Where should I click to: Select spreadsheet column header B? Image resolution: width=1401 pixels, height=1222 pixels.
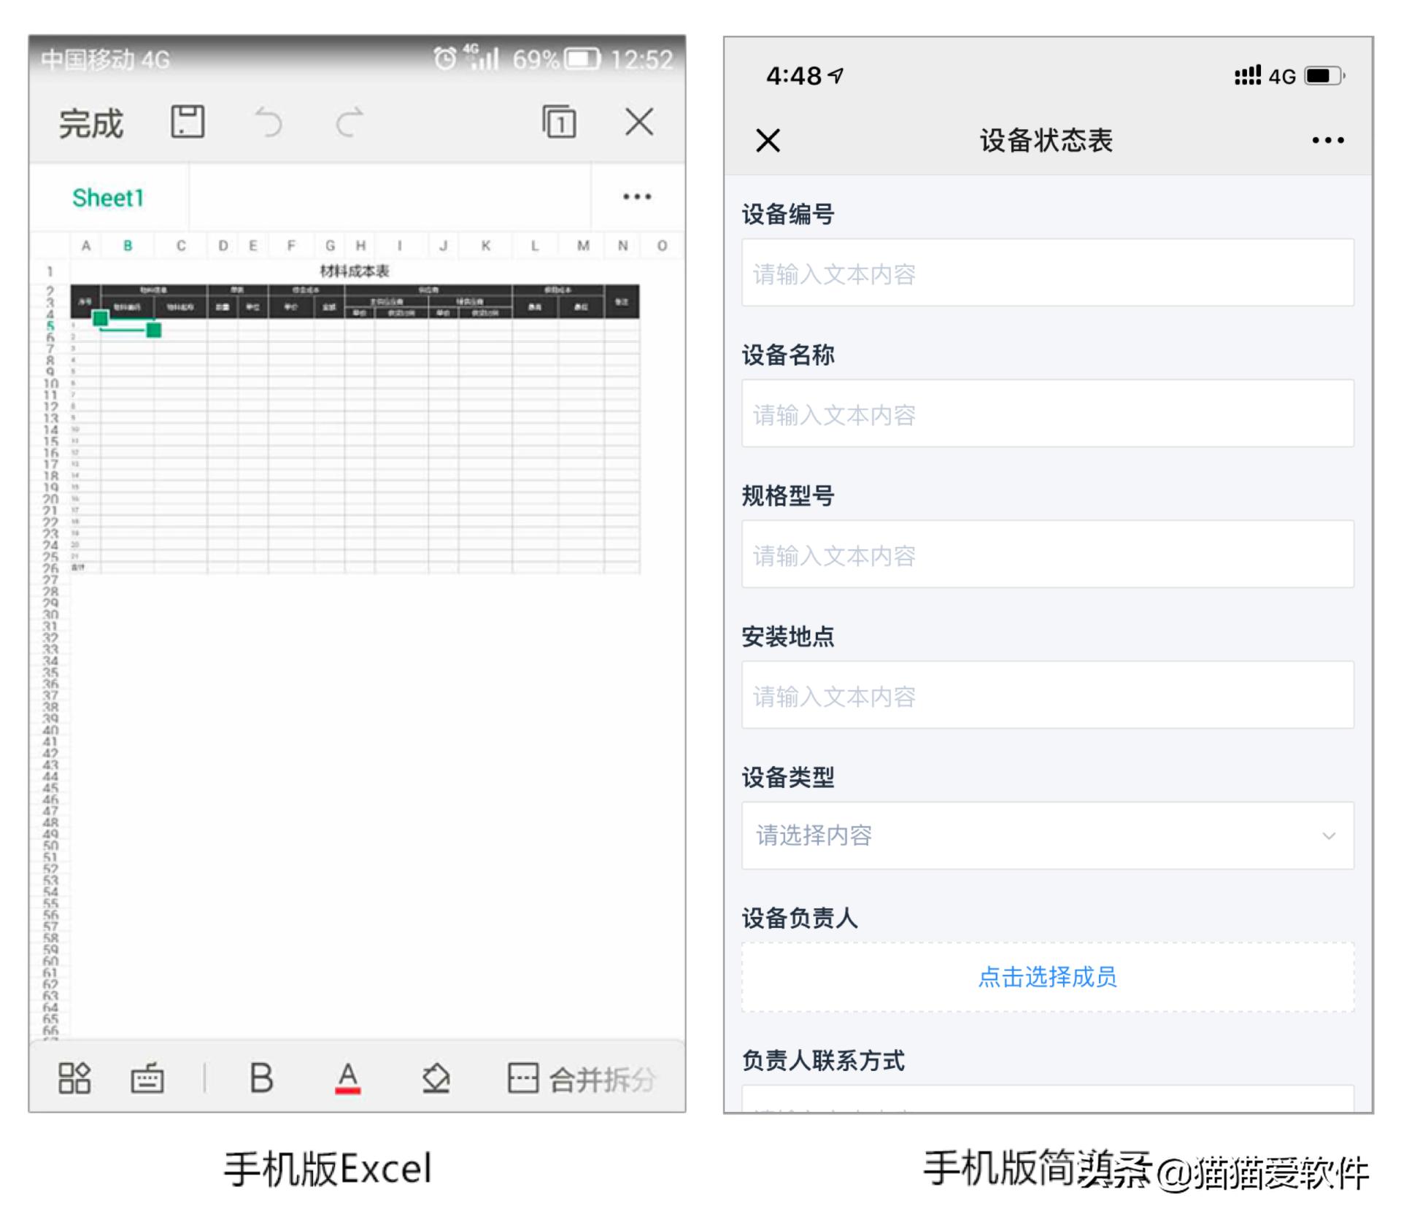click(x=128, y=246)
